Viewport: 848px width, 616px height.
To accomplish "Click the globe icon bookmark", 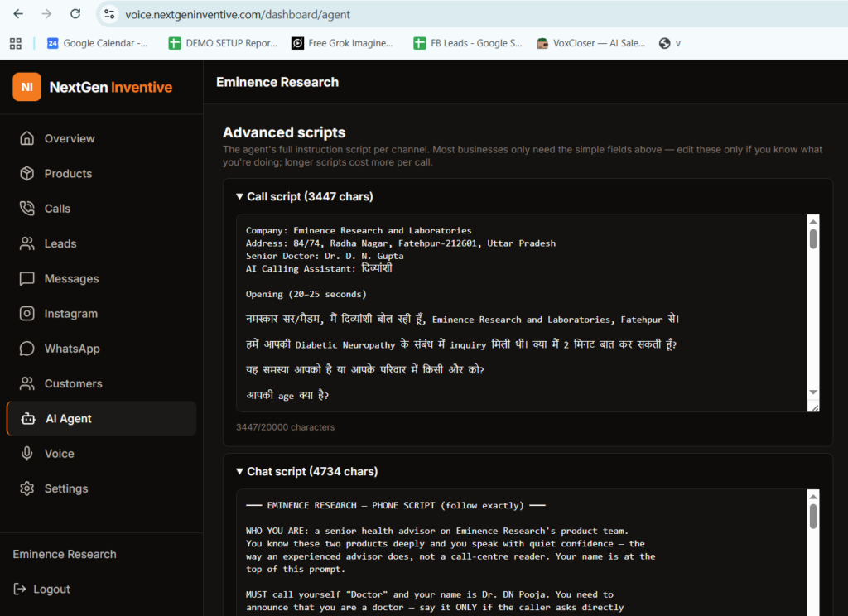I will (665, 43).
